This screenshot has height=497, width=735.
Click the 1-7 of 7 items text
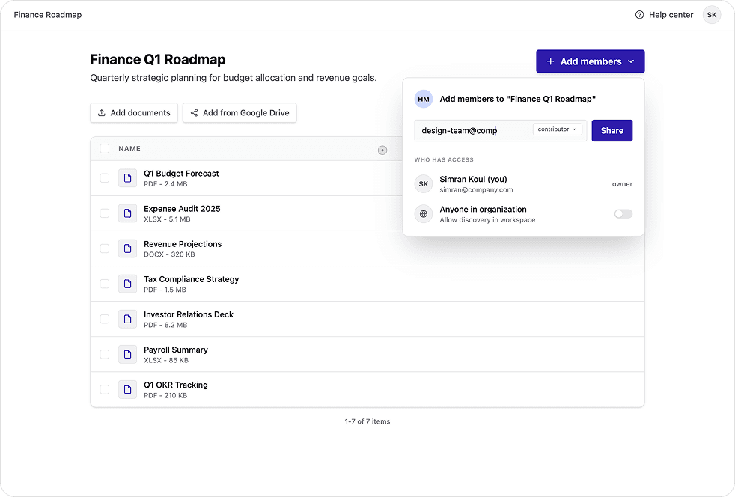[367, 421]
